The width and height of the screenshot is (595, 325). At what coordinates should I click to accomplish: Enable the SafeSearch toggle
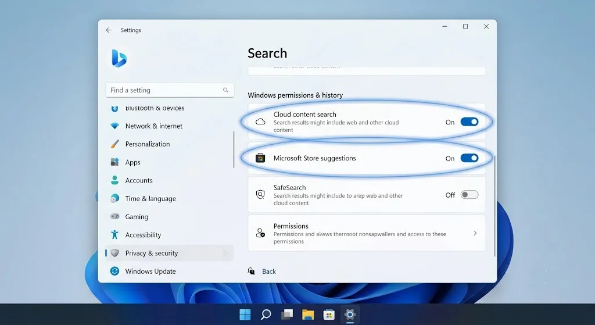point(469,195)
